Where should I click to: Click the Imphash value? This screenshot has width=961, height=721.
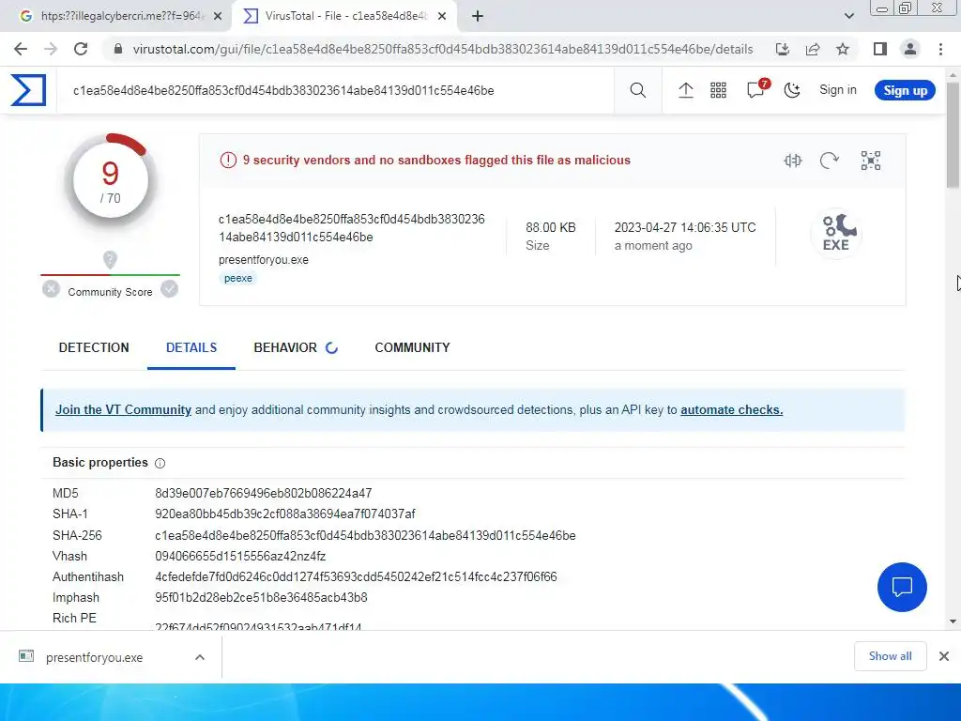261,598
